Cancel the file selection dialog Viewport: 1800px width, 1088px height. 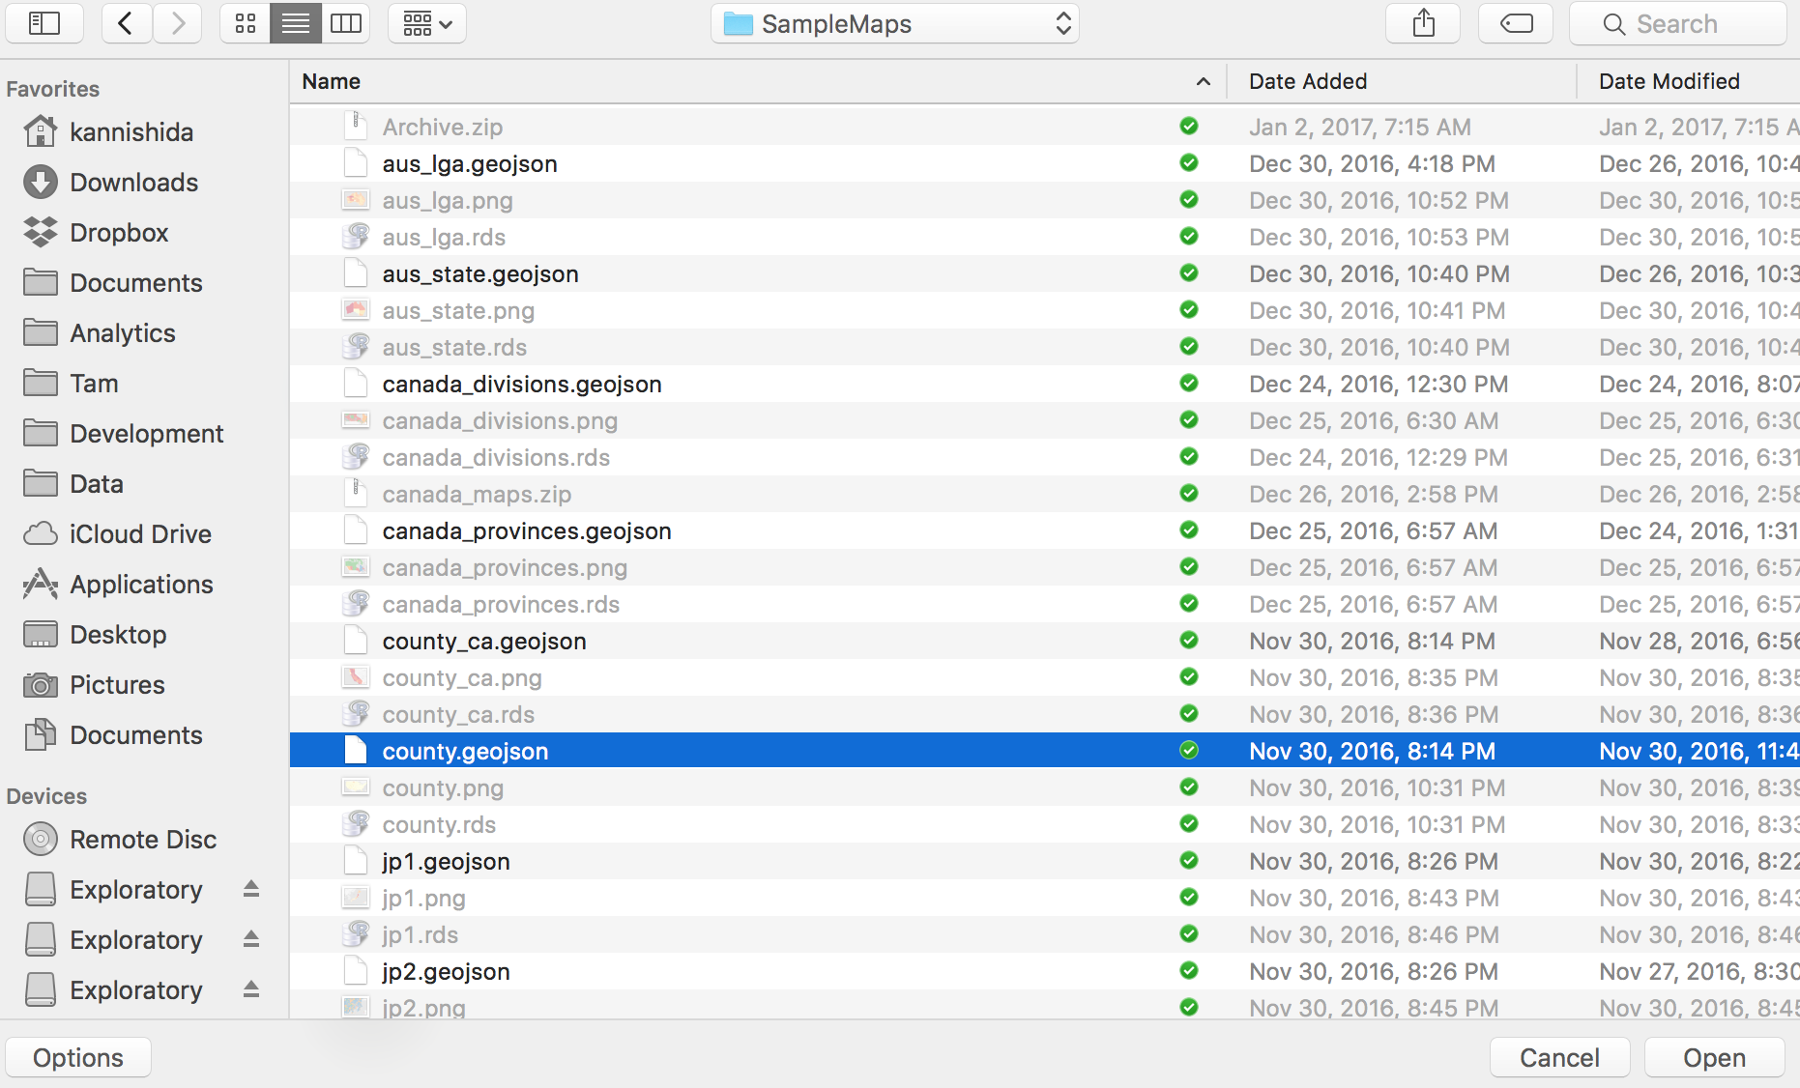1558,1057
